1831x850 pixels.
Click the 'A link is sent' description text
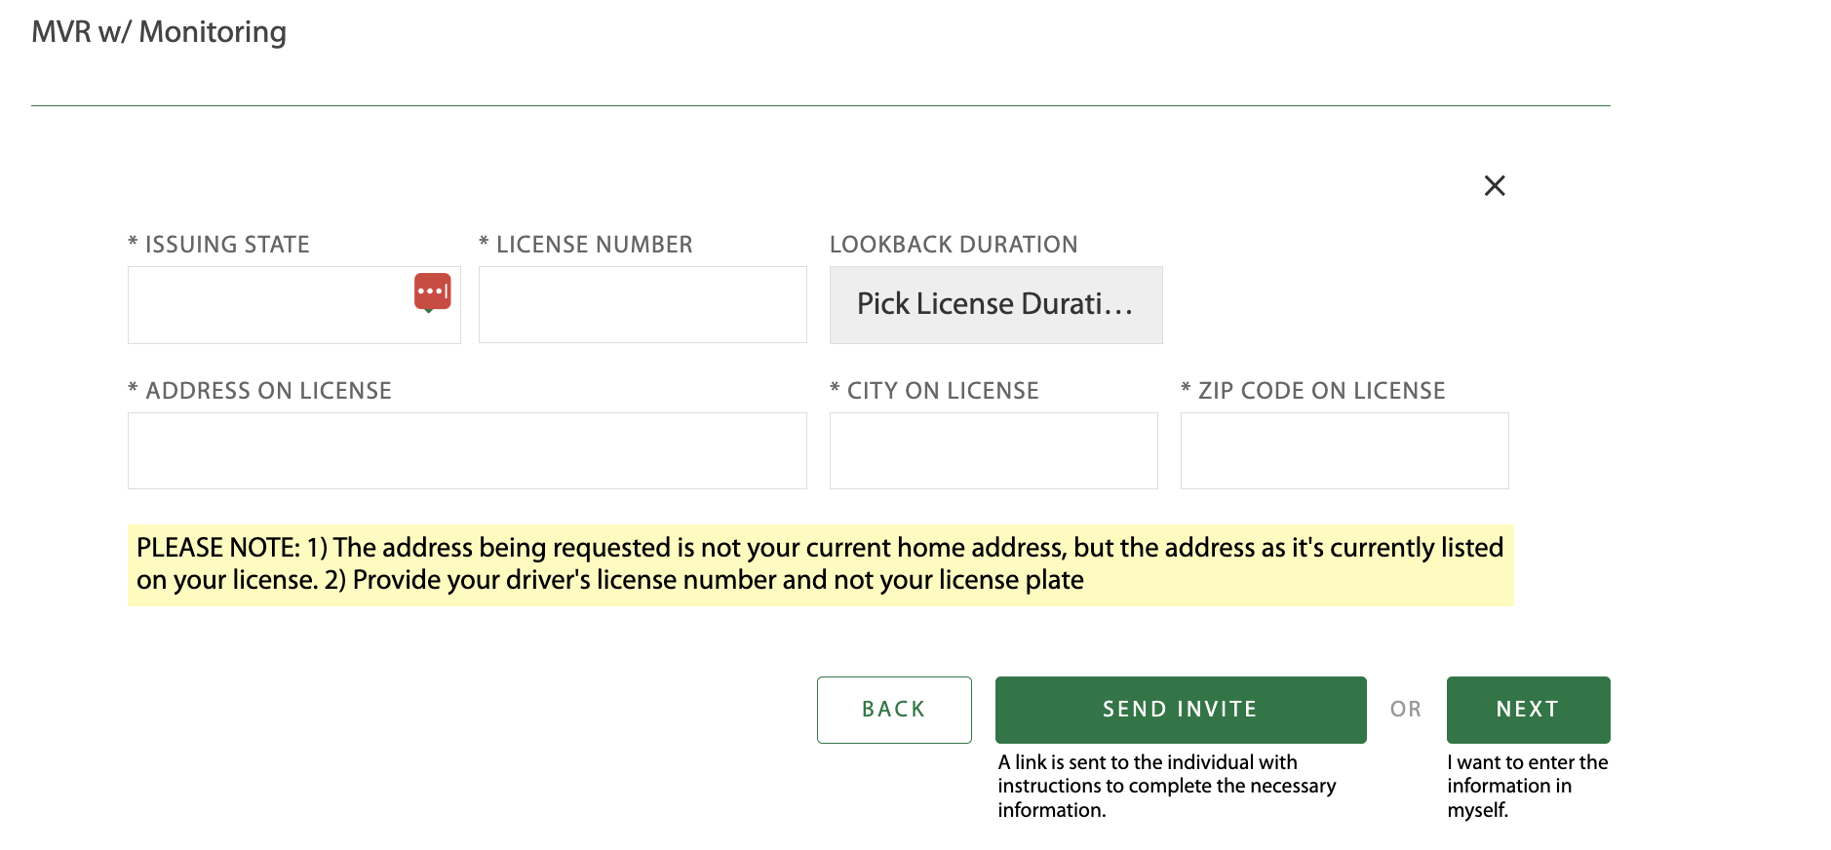coord(1167,786)
